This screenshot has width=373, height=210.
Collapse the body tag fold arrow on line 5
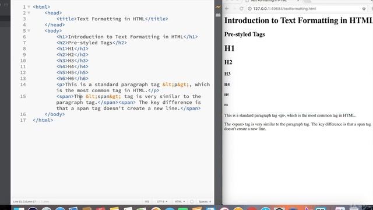[x=29, y=31]
